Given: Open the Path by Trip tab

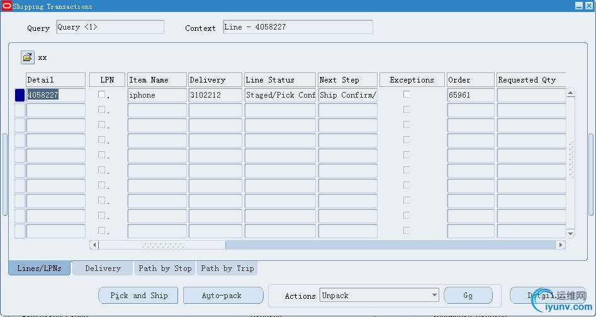Looking at the screenshot, I should [227, 268].
